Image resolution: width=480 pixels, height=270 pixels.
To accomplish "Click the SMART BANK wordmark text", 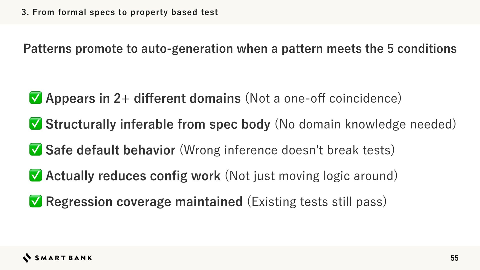I will [x=63, y=258].
